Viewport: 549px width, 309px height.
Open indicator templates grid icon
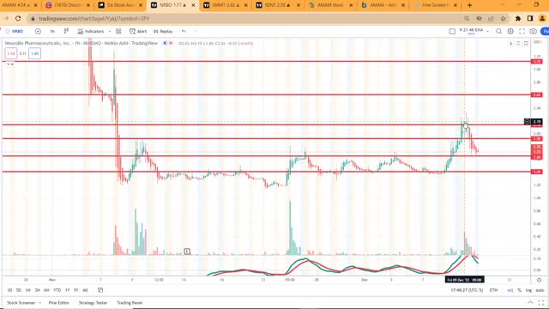coord(118,31)
